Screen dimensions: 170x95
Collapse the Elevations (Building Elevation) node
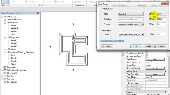coord(5,53)
